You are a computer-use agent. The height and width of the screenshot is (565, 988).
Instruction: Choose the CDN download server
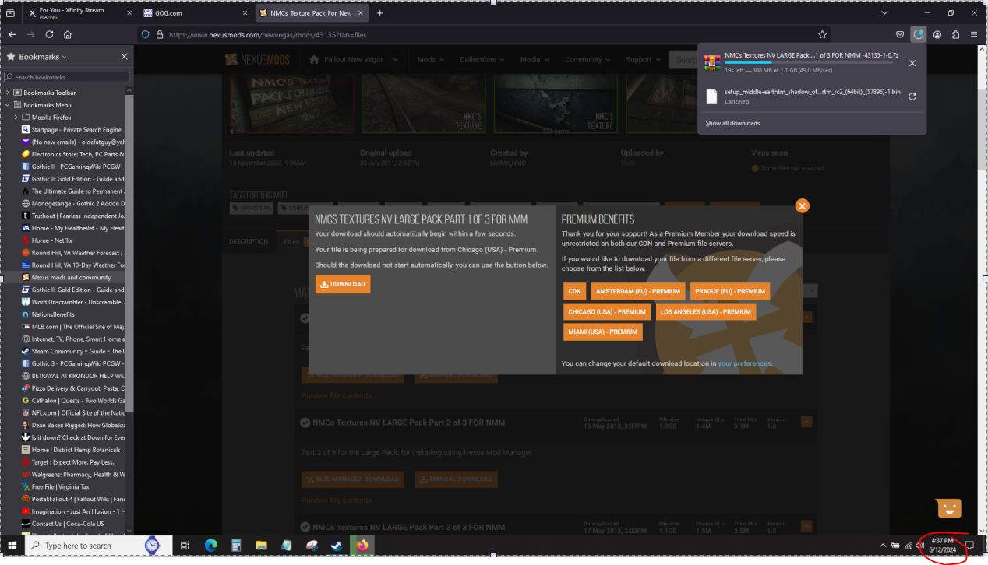[574, 292]
